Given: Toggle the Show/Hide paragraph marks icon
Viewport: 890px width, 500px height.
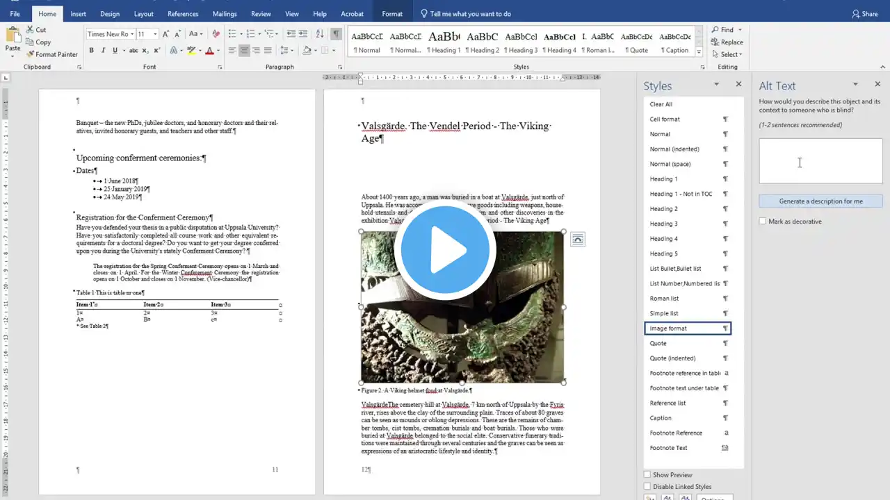Looking at the screenshot, I should point(337,33).
